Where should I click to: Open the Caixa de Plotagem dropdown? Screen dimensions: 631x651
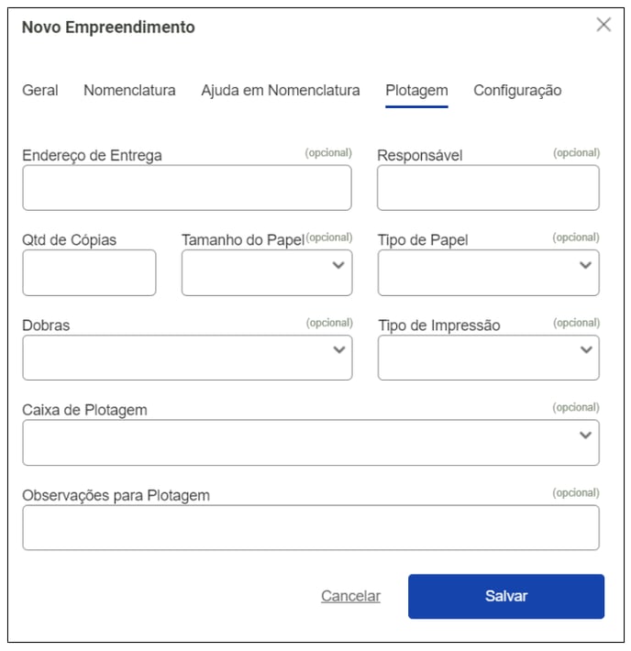[310, 443]
